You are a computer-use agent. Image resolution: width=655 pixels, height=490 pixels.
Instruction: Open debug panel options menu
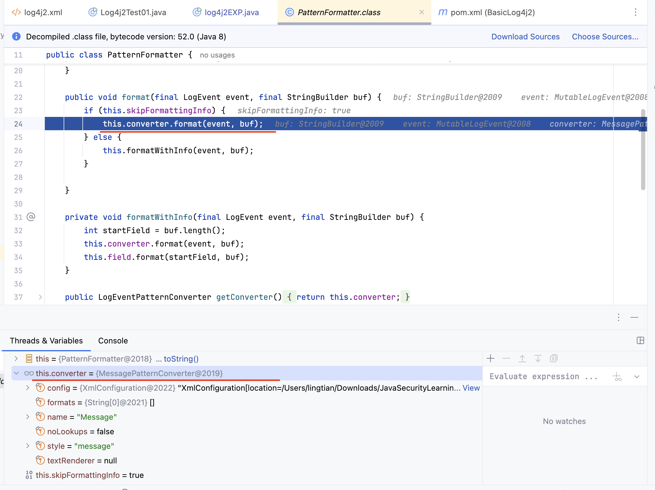point(618,317)
